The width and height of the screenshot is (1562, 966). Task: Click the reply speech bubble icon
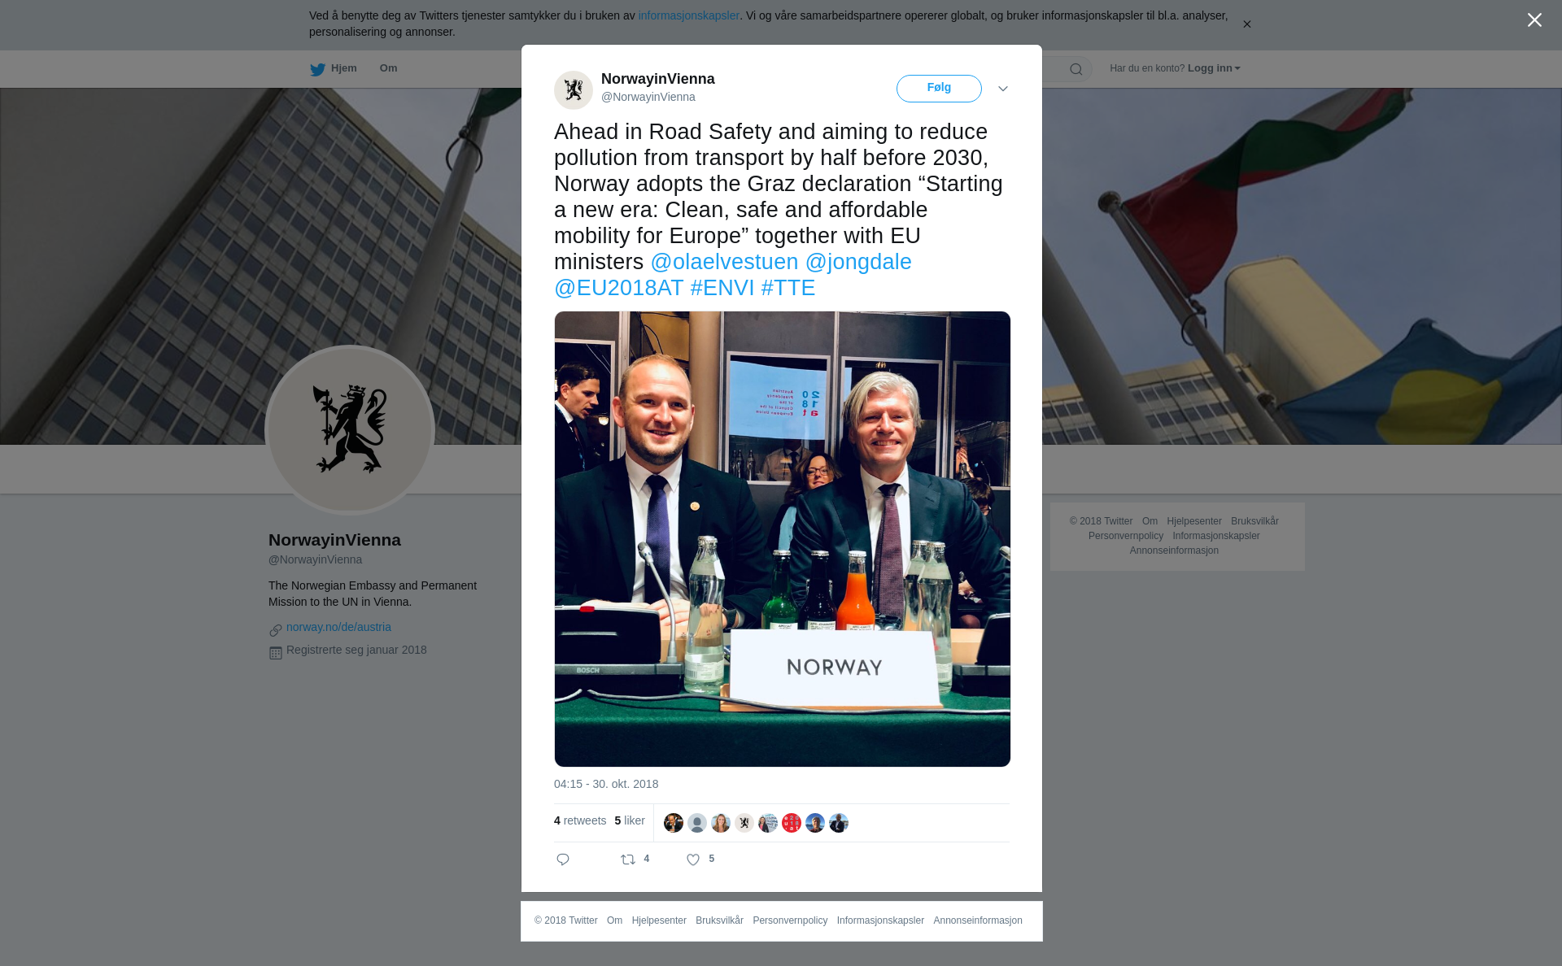563,859
